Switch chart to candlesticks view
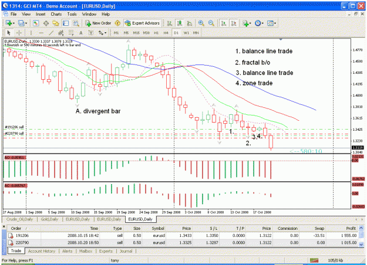Image resolution: width=367 pixels, height=265 pixels. pos(180,23)
